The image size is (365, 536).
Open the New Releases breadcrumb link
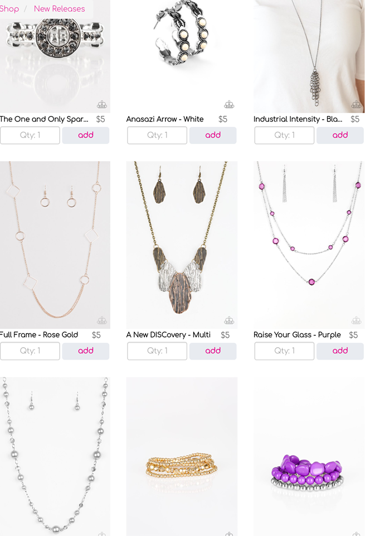(x=60, y=9)
